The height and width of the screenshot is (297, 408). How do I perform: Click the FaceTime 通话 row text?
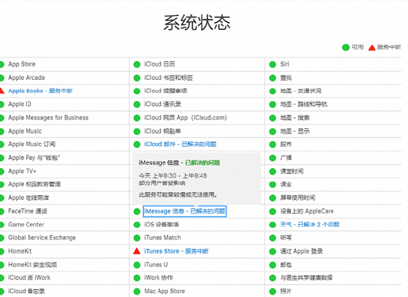28,211
